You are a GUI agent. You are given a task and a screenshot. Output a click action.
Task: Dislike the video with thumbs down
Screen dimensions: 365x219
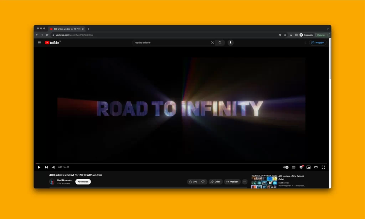pyautogui.click(x=203, y=182)
